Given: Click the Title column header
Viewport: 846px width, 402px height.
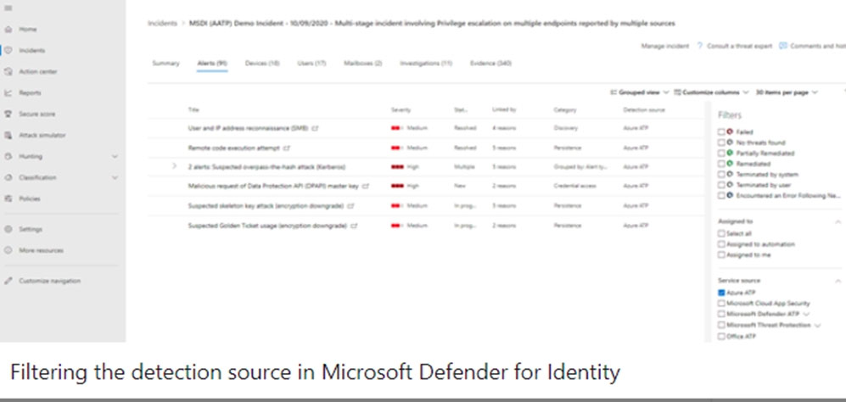Looking at the screenshot, I should (193, 109).
